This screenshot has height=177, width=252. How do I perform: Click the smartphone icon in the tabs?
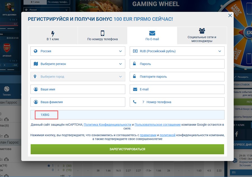(102, 33)
